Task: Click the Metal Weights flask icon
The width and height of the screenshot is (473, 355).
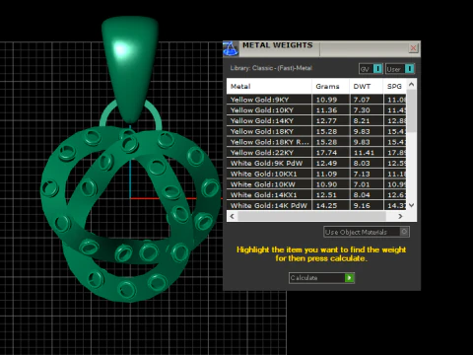Action: [x=231, y=48]
